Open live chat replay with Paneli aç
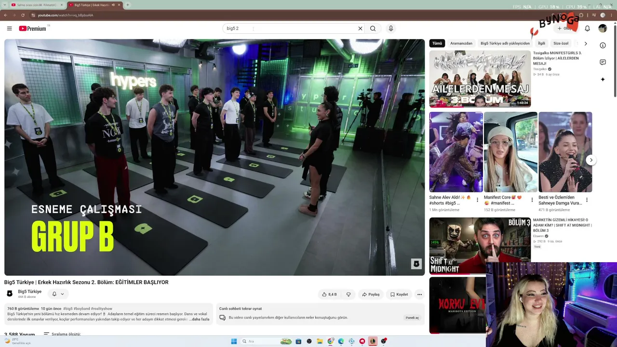Viewport: 617px width, 347px height. tap(412, 318)
